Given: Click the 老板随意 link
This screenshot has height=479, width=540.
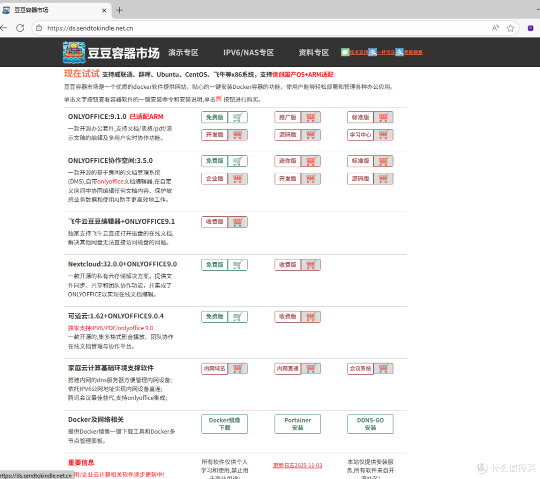Looking at the screenshot, I should [413, 52].
